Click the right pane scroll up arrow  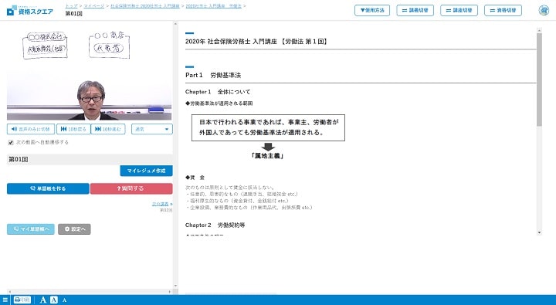(539, 30)
